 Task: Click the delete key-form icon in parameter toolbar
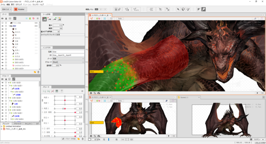[x=53, y=91]
